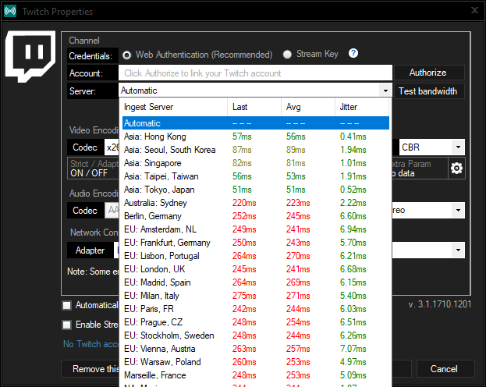
Task: Open the CBR bitrate mode dropdown
Action: click(x=458, y=147)
